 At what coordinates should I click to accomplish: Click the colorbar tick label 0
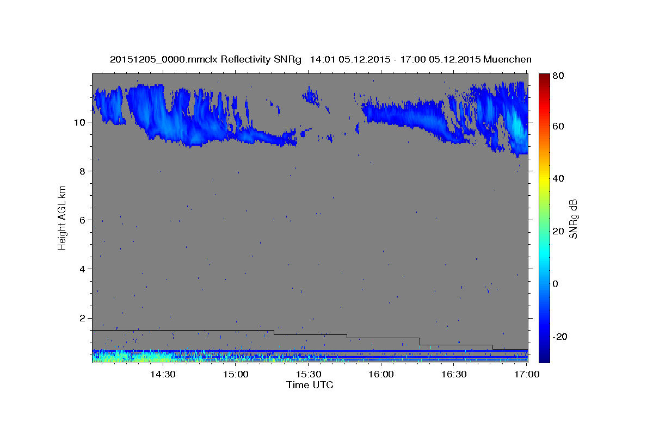(x=556, y=284)
